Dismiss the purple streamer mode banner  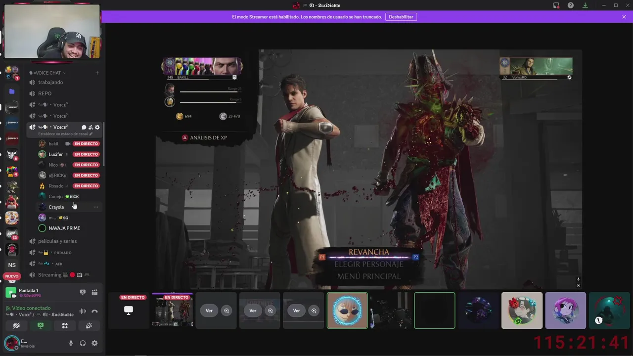[624, 17]
